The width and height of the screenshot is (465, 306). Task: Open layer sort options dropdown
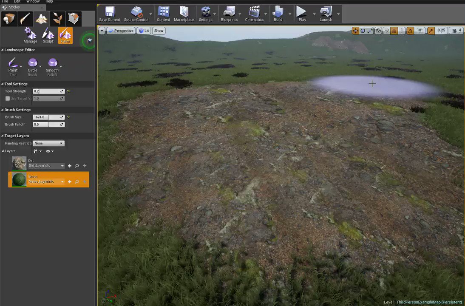coord(37,151)
